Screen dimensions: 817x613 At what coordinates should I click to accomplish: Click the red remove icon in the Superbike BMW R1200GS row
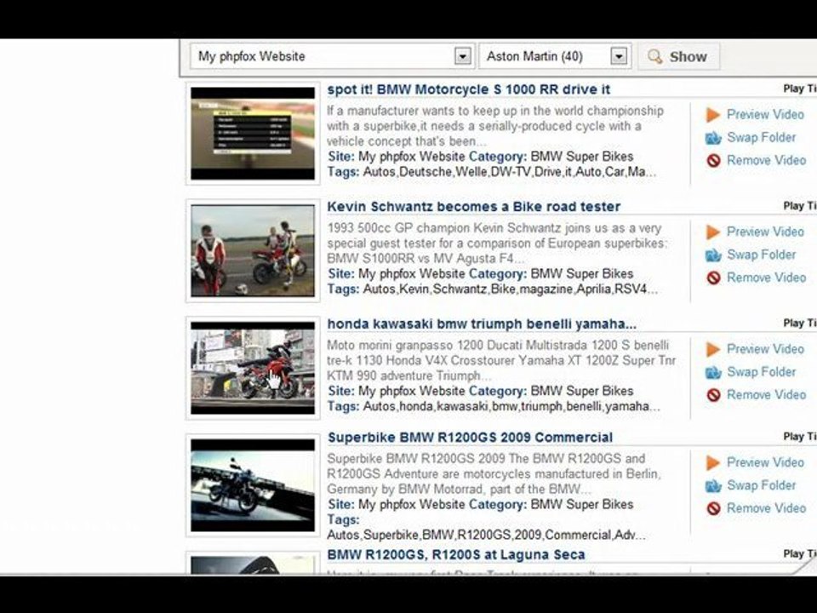pyautogui.click(x=713, y=509)
